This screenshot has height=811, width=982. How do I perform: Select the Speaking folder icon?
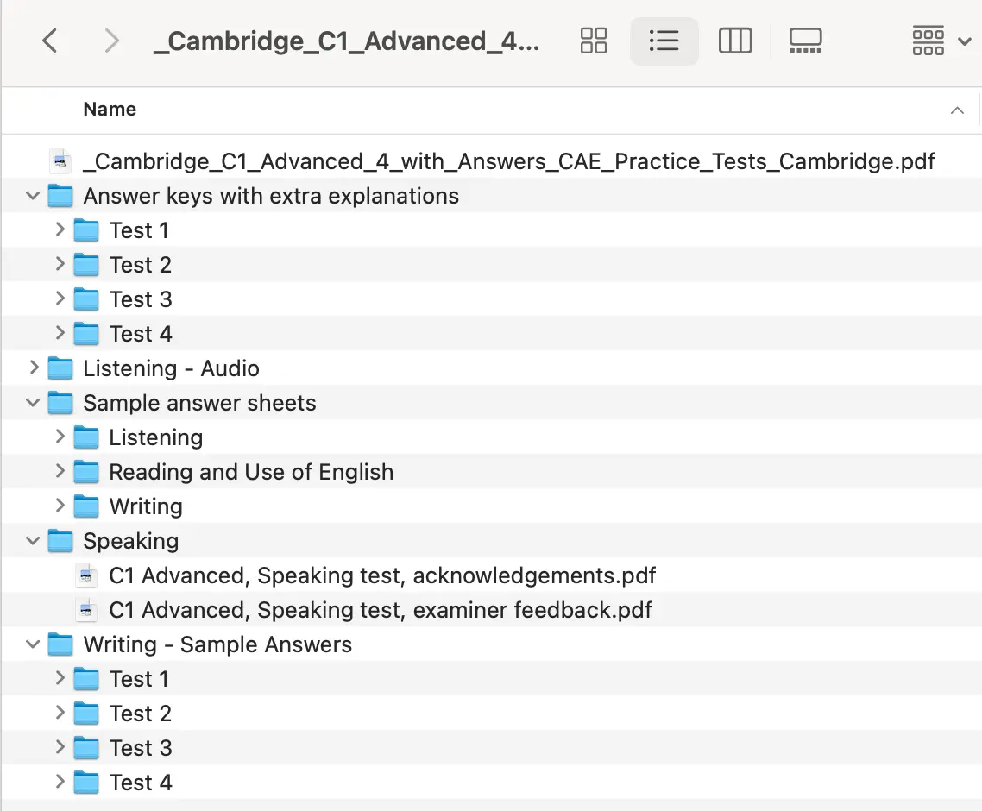tap(60, 540)
